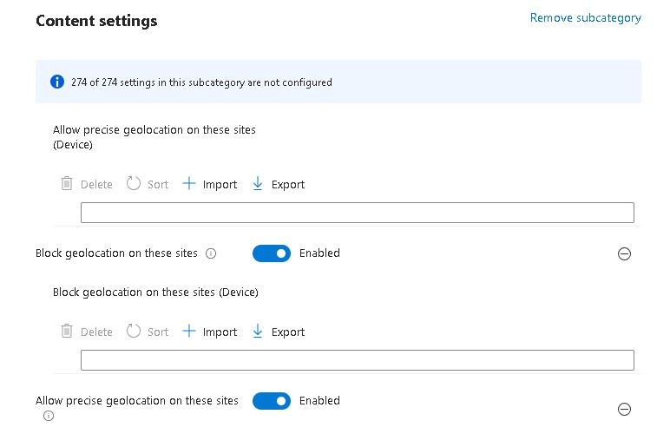The image size is (670, 447).
Task: Click Delete trash icon under Block geolocation (Device)
Action: (67, 332)
